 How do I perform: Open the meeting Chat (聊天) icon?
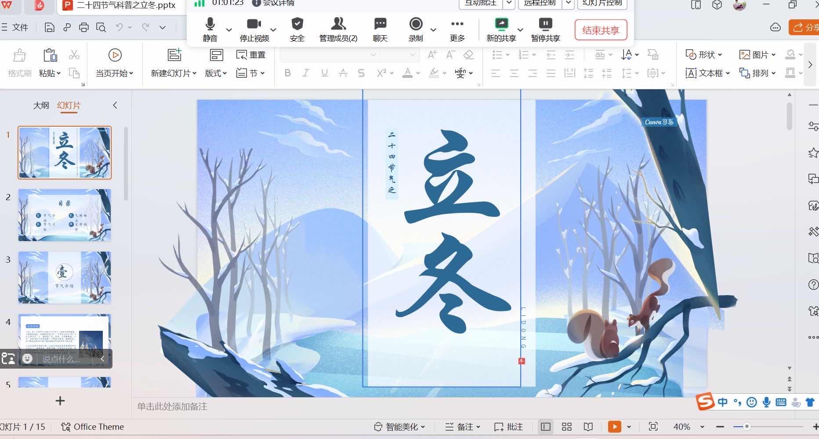coord(380,24)
